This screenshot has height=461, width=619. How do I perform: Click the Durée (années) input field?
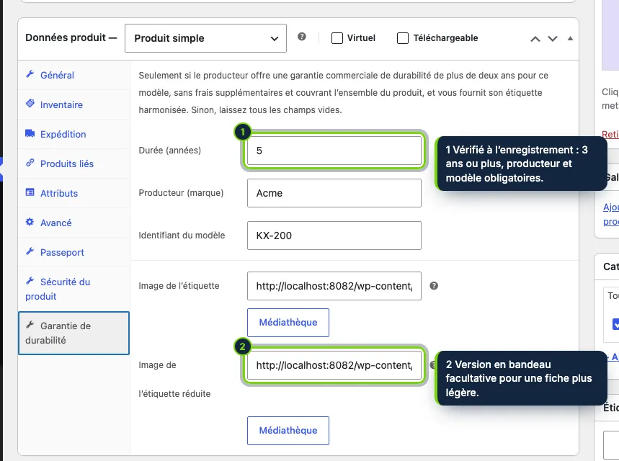click(334, 151)
